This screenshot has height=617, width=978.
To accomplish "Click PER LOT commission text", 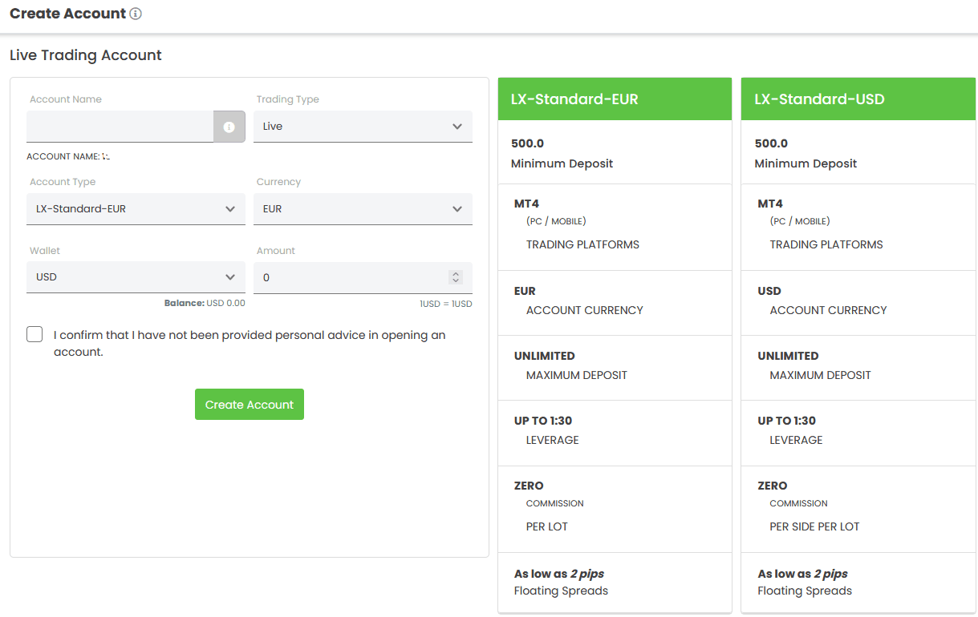I will (x=547, y=526).
